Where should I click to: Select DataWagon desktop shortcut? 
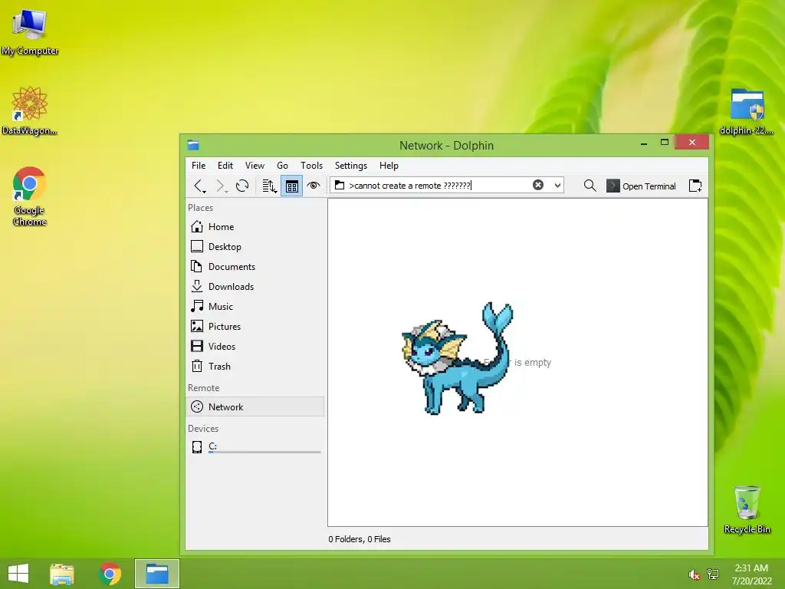tap(30, 110)
